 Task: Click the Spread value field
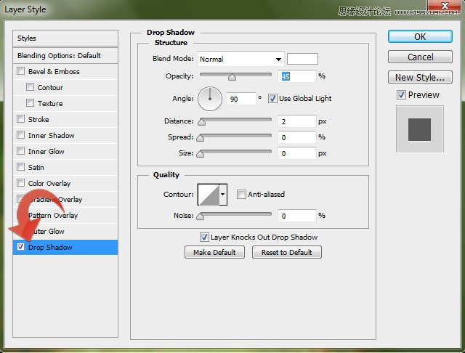tap(297, 137)
